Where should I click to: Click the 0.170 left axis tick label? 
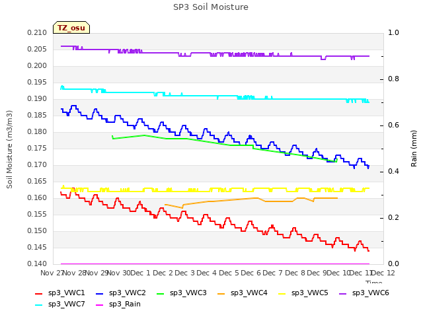37,164
